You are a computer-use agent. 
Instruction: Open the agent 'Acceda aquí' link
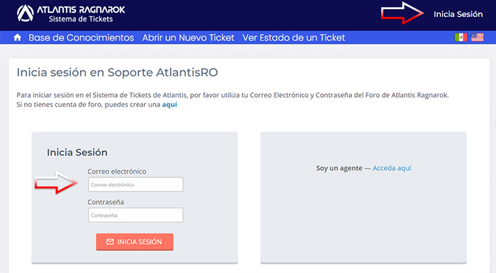[x=392, y=168]
